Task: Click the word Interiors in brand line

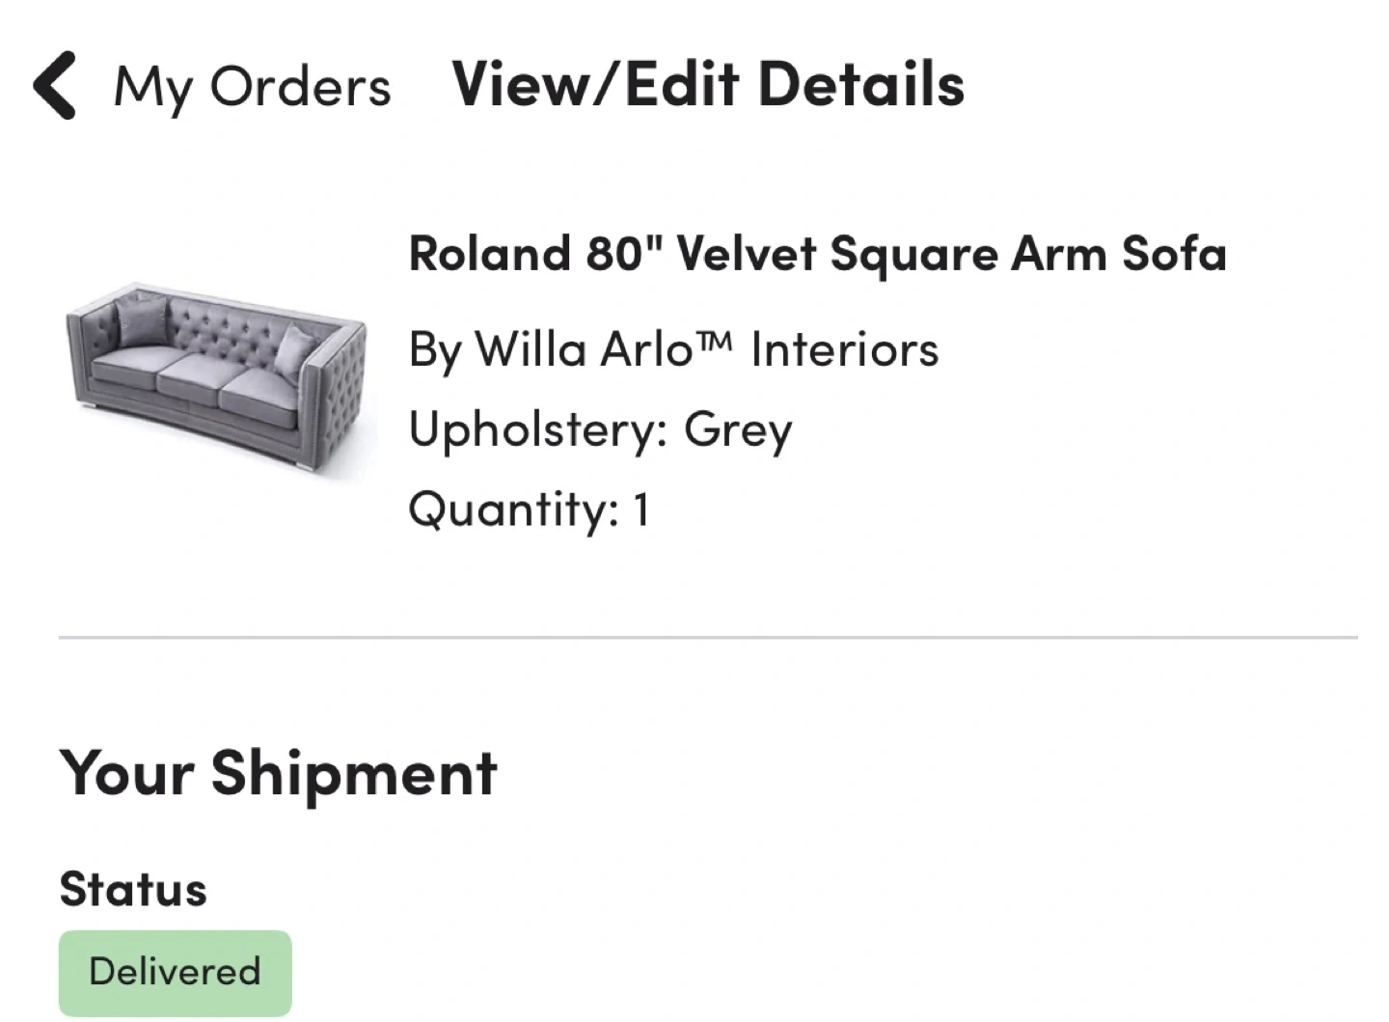Action: [844, 349]
